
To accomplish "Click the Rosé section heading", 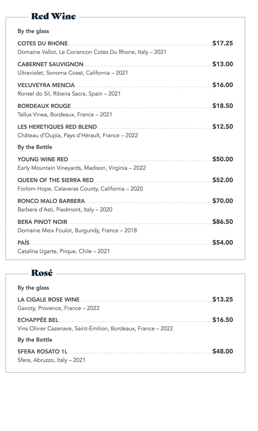I will (x=42, y=273).
